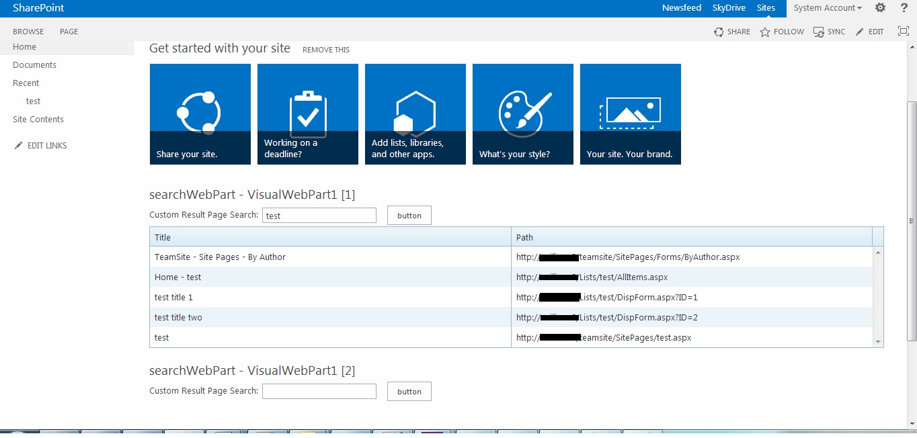The height and width of the screenshot is (438, 917).
Task: Click REMOVE THIS to dismiss getting started
Action: click(326, 49)
